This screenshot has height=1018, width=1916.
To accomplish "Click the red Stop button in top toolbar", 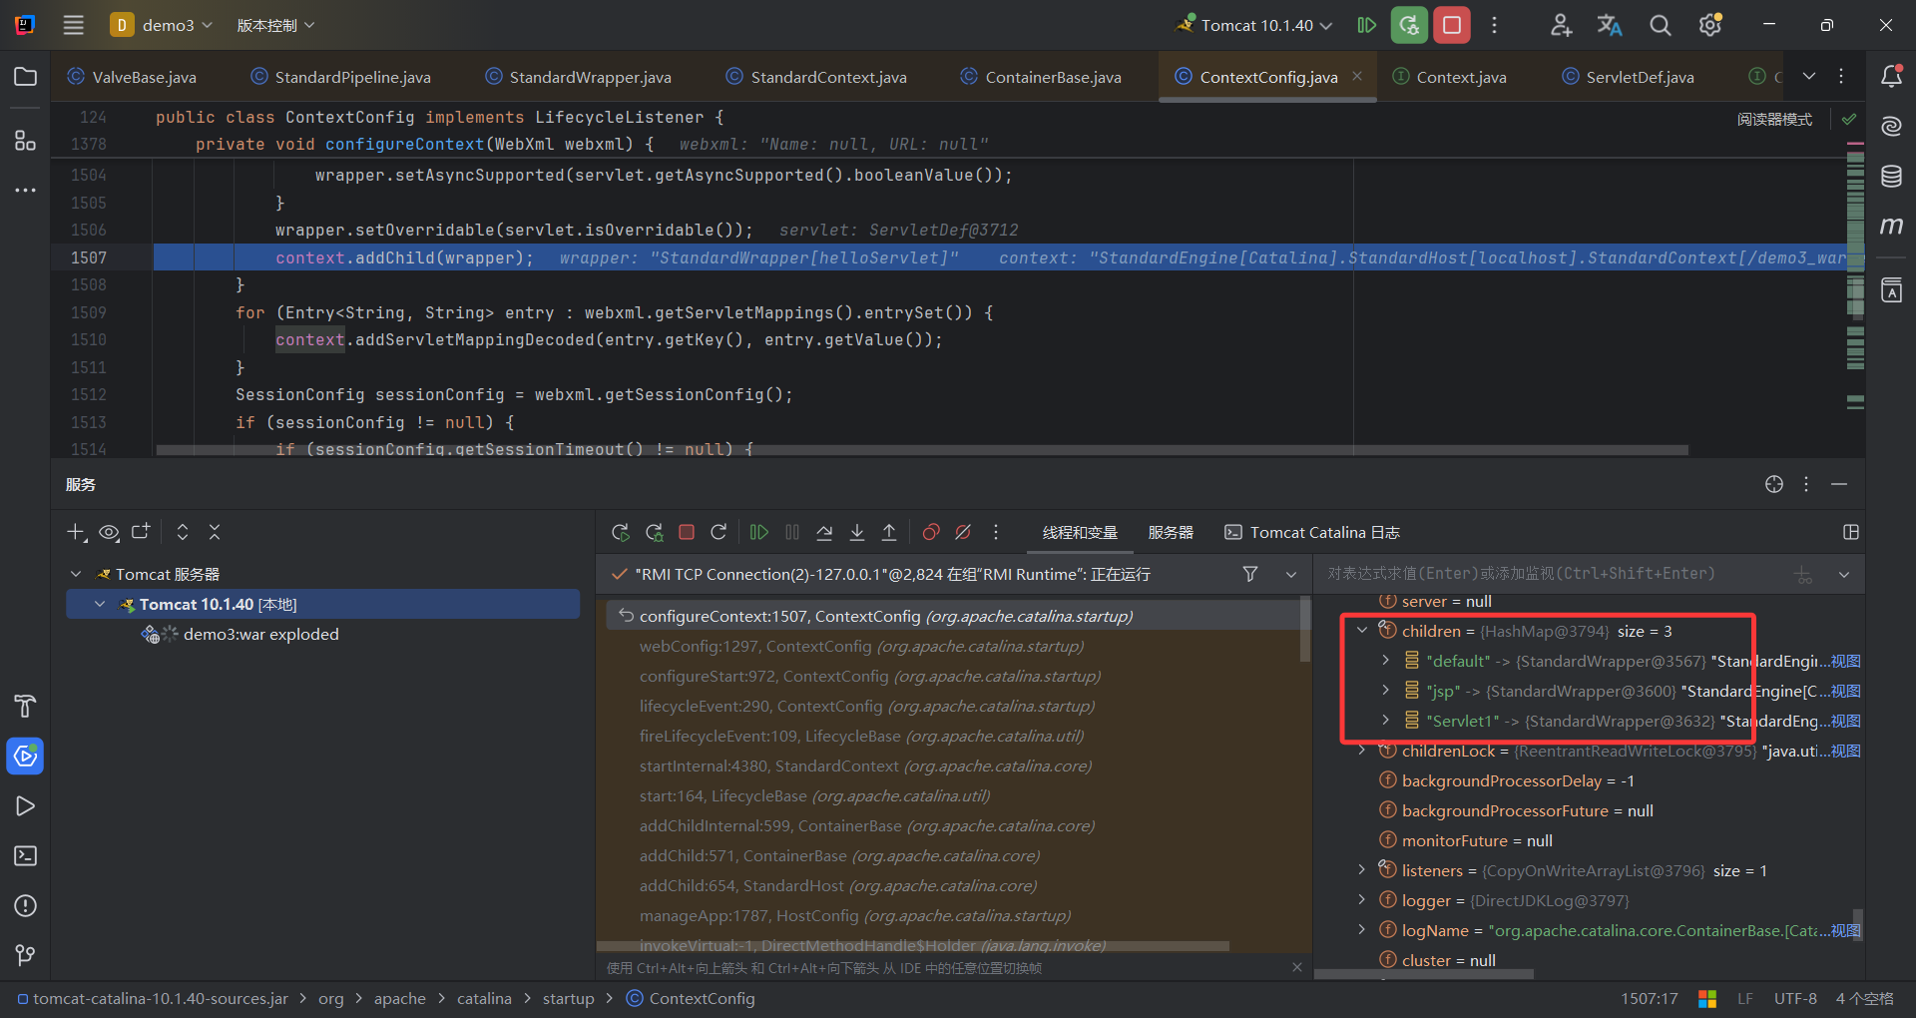I will [1452, 25].
